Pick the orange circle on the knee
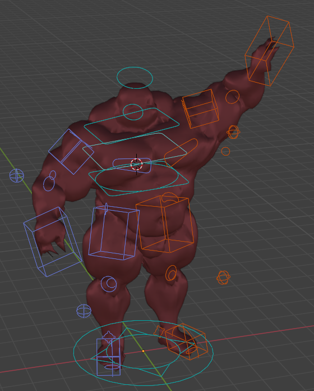 (x=171, y=273)
